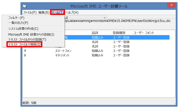Click the ツール(T) menu
Screen dimensions: 180x108
coord(58,12)
